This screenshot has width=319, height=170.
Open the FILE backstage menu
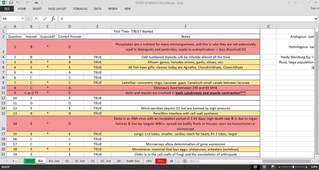[x=7, y=9]
